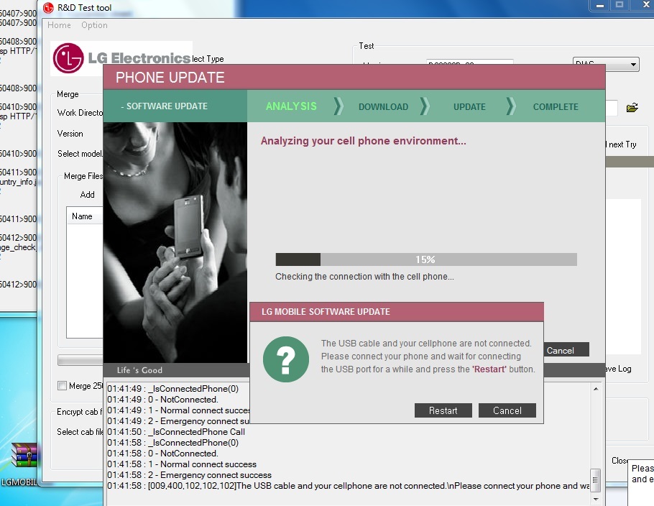The height and width of the screenshot is (506, 654).
Task: Click the 'Analyzing your cell phone environment...' heading
Action: click(363, 141)
